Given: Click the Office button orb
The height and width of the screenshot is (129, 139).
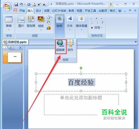Looking at the screenshot, I should tap(7, 7).
